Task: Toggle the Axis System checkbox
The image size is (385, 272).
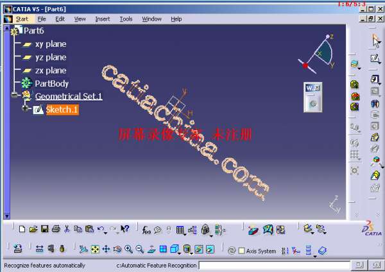Action: (x=241, y=251)
